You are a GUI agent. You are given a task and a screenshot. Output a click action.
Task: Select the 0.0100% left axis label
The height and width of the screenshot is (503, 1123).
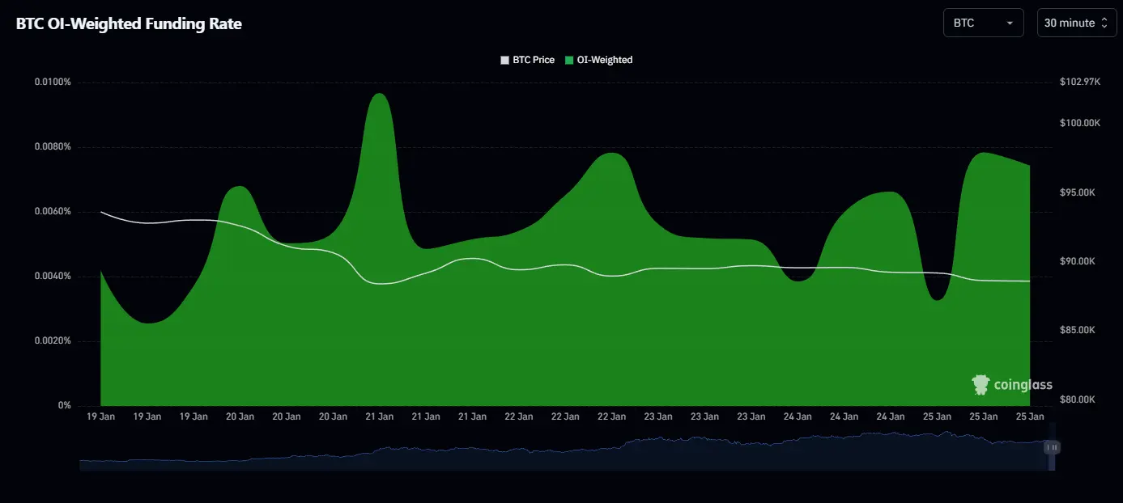[x=53, y=82]
